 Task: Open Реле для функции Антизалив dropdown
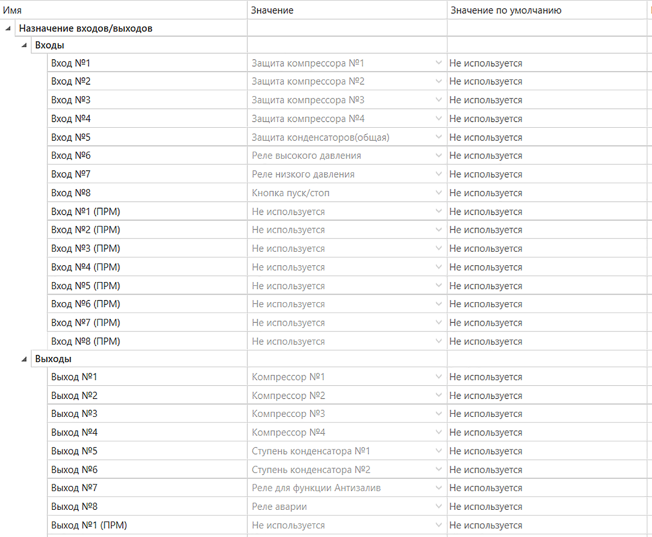coord(439,488)
